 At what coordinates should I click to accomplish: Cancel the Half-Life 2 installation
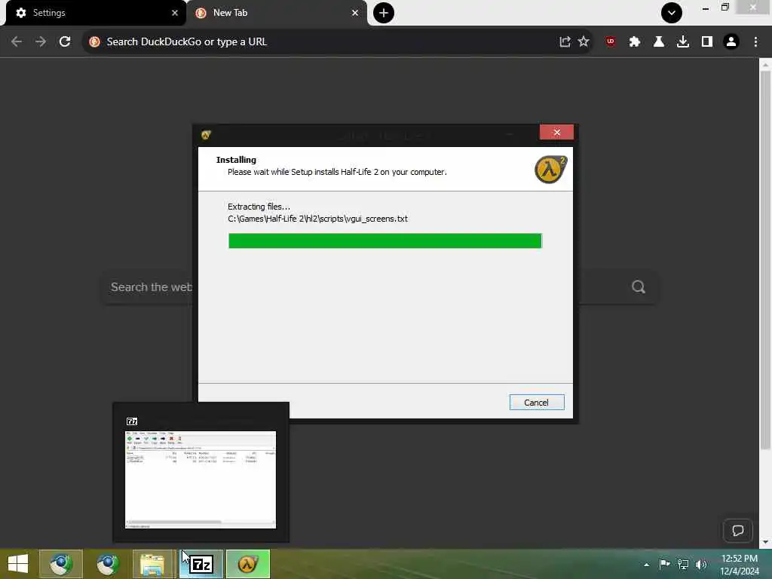click(537, 403)
